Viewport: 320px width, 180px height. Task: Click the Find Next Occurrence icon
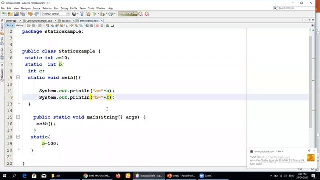point(57,26)
